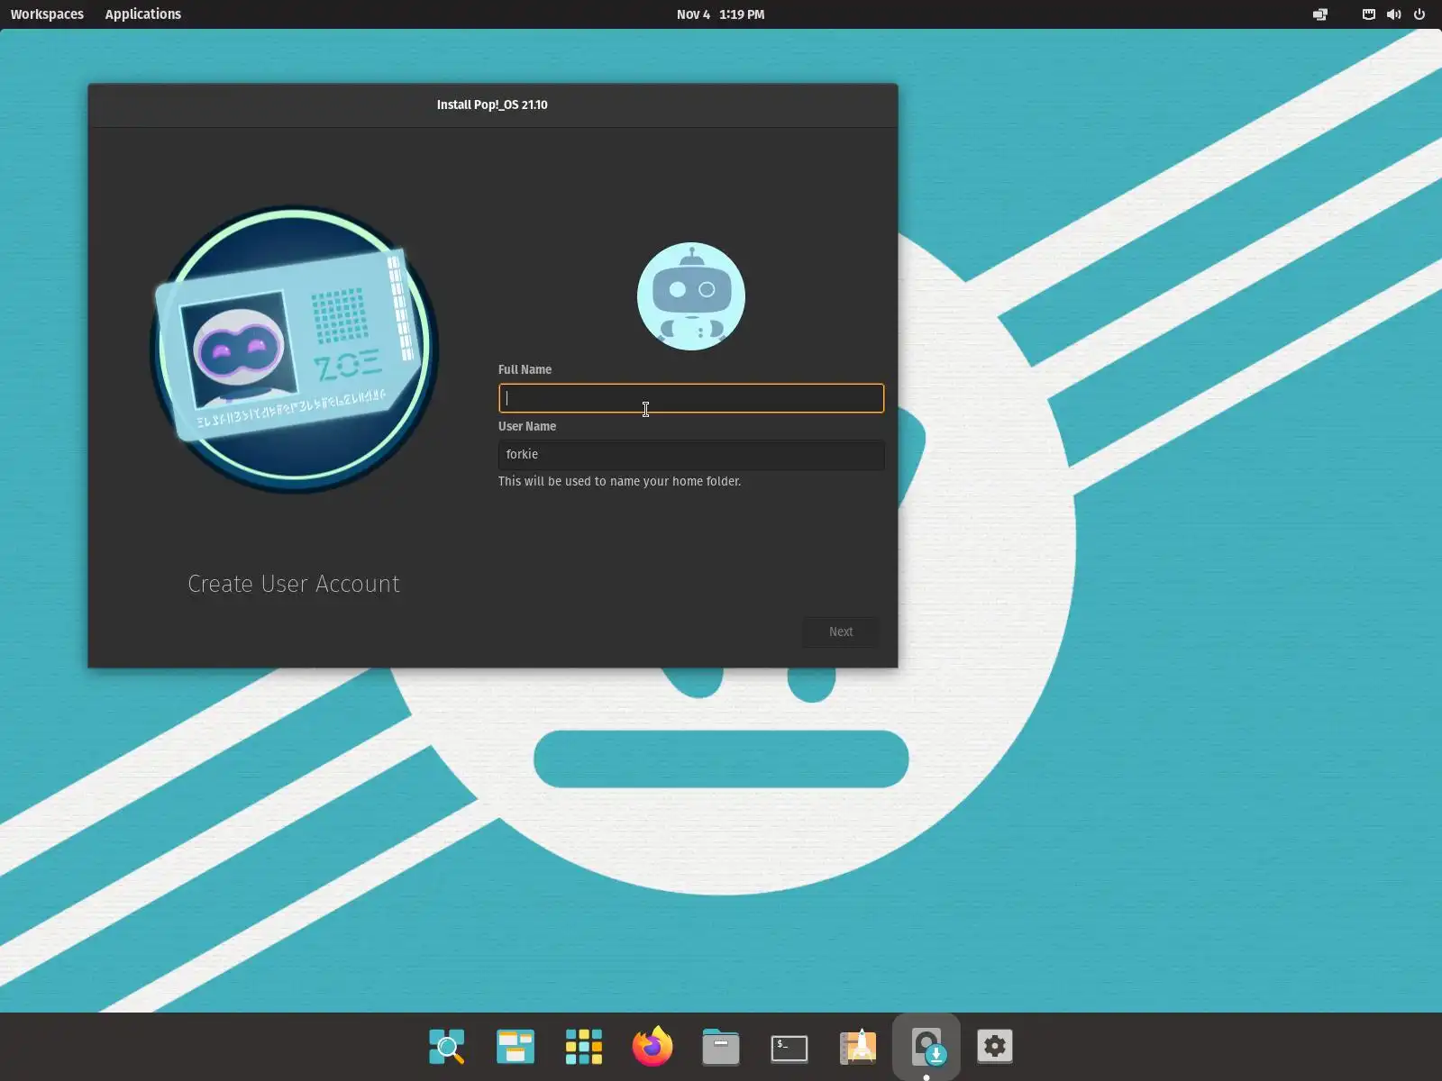
Task: Click the 'Create User Account' heading text
Action: coord(294,584)
